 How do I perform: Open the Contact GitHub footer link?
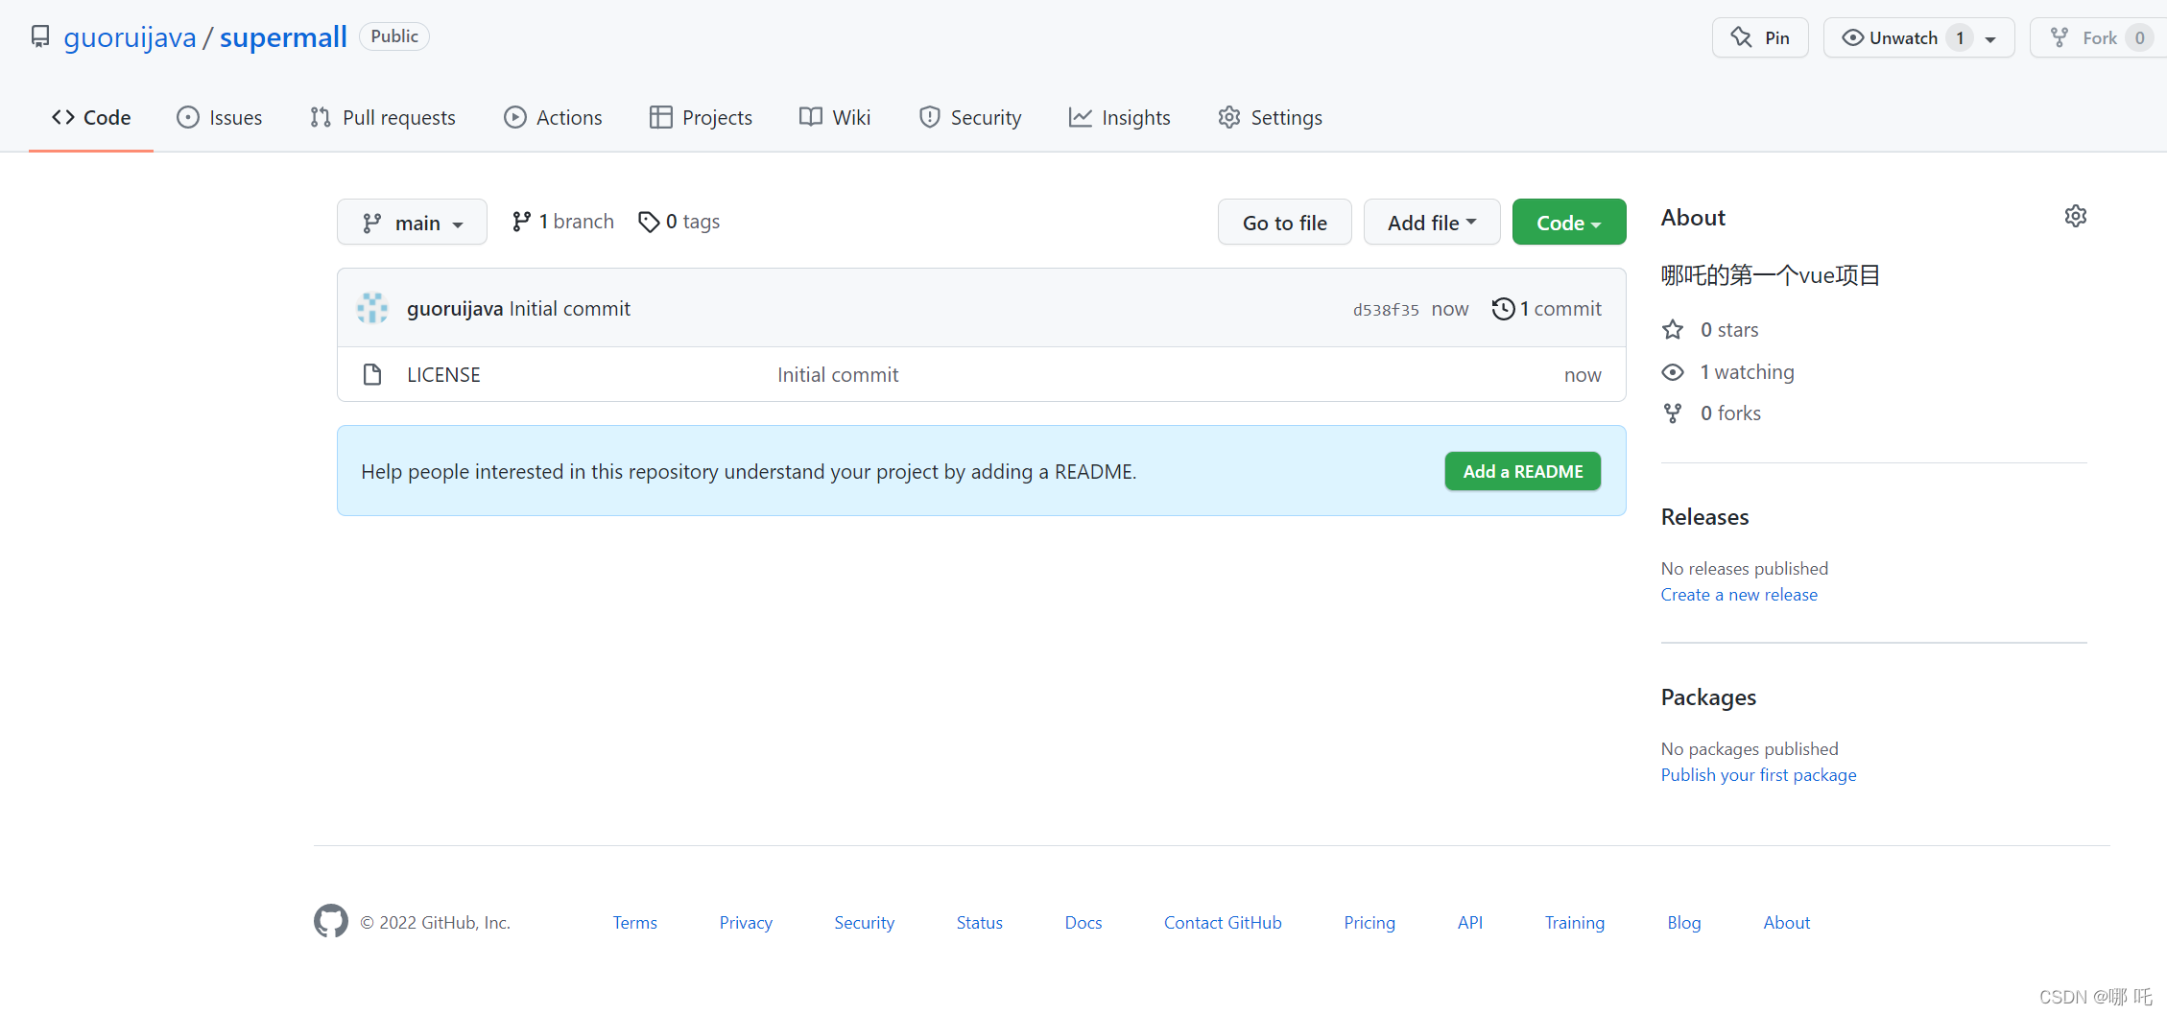click(1223, 923)
